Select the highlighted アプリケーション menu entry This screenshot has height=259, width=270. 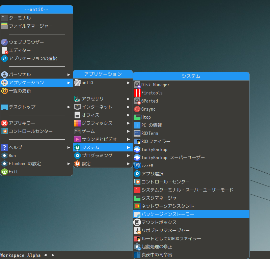pyautogui.click(x=37, y=83)
